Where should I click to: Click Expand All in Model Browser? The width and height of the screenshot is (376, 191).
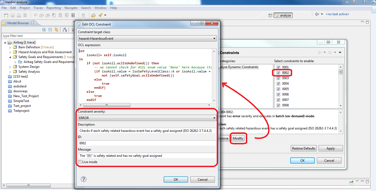[x=44, y=30]
